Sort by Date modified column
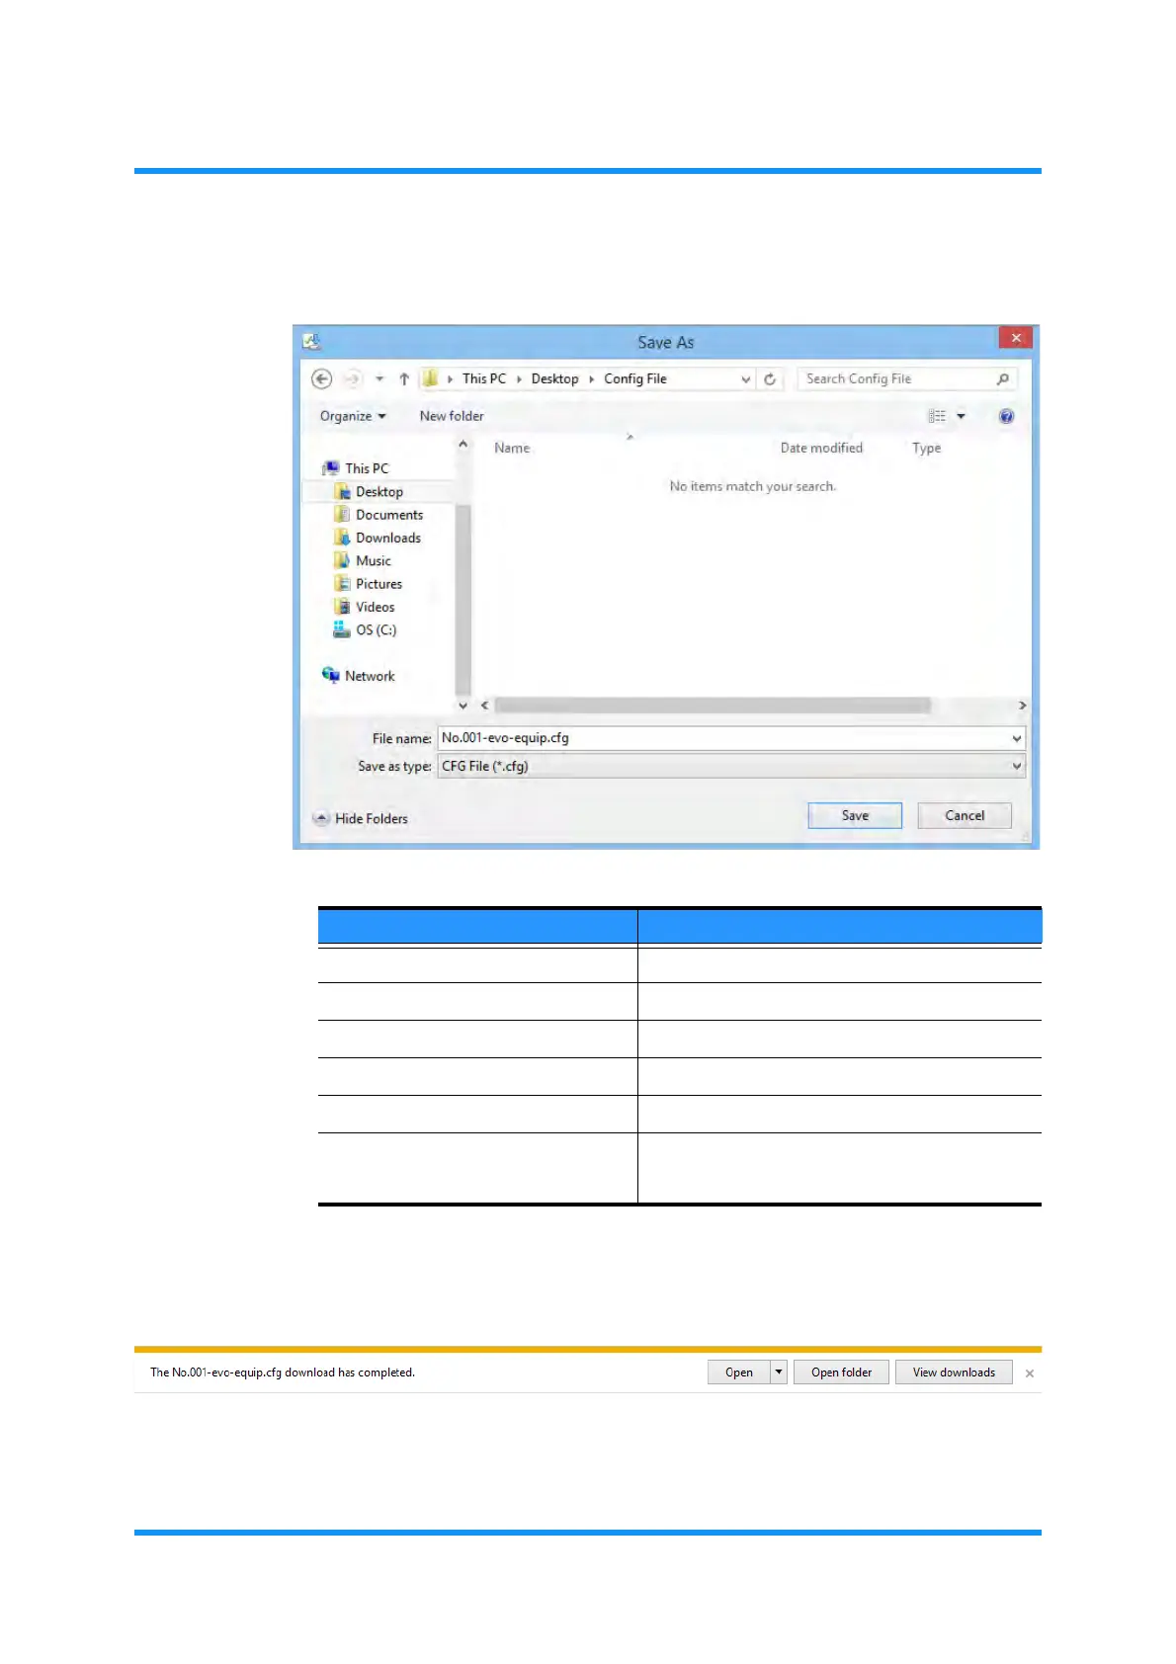The height and width of the screenshot is (1664, 1176). (821, 448)
